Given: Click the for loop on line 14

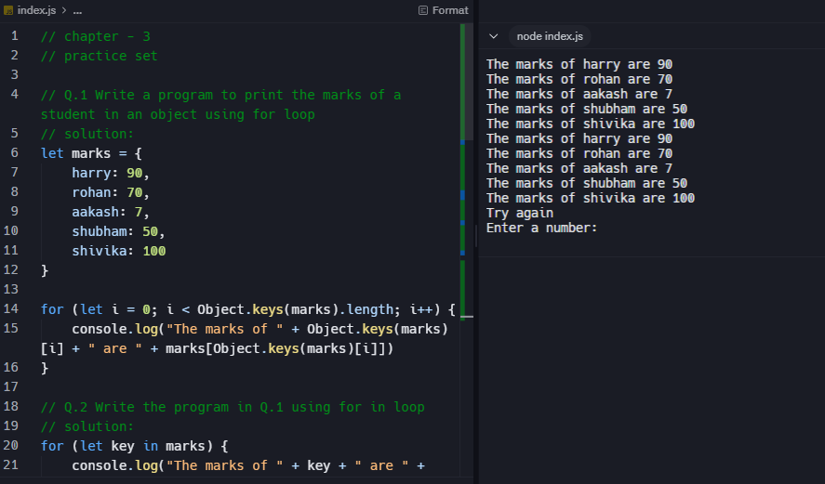Looking at the screenshot, I should coord(247,309).
